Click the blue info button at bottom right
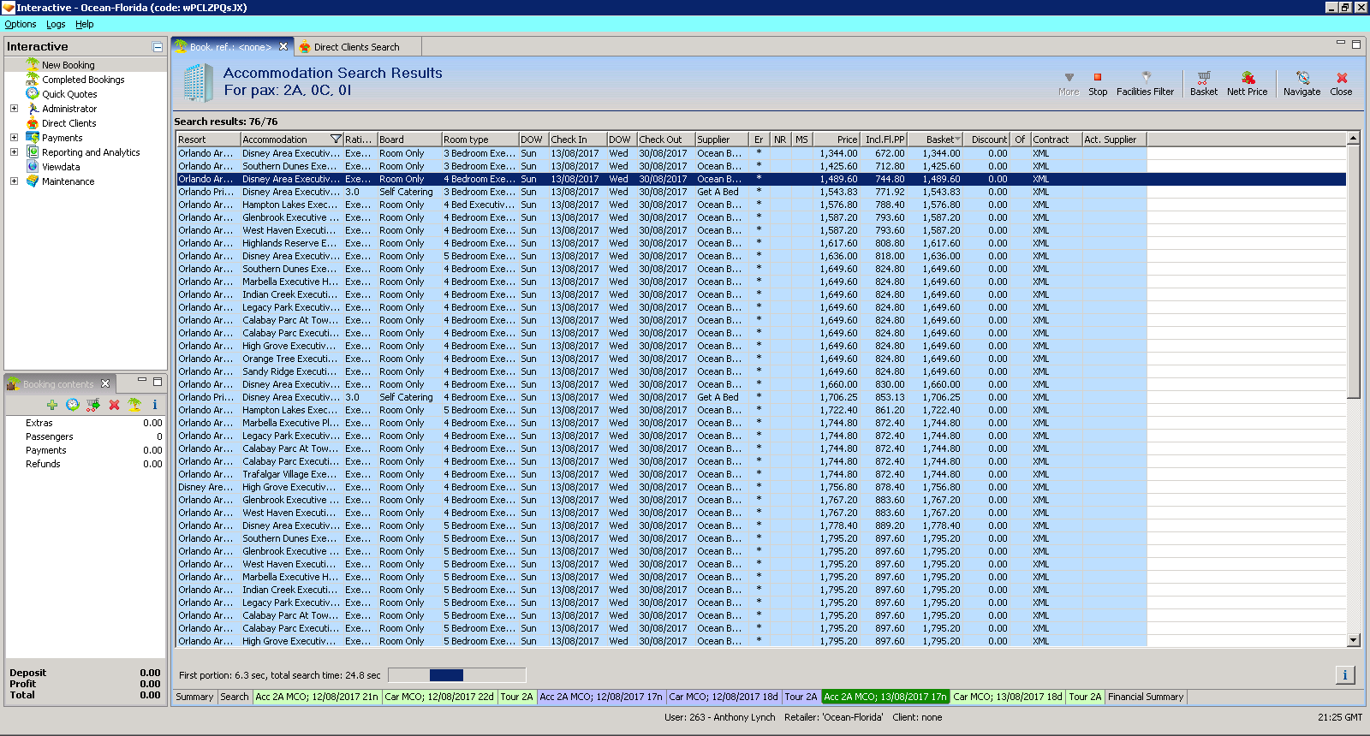Viewport: 1370px width, 736px height. pyautogui.click(x=1344, y=675)
